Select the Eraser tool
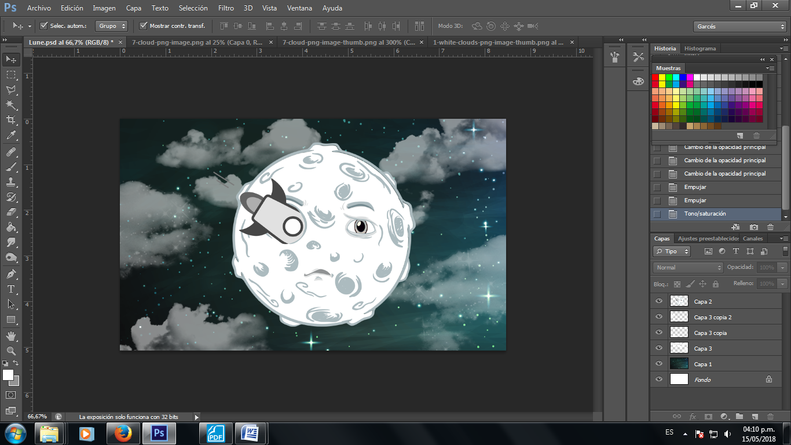 (x=11, y=212)
